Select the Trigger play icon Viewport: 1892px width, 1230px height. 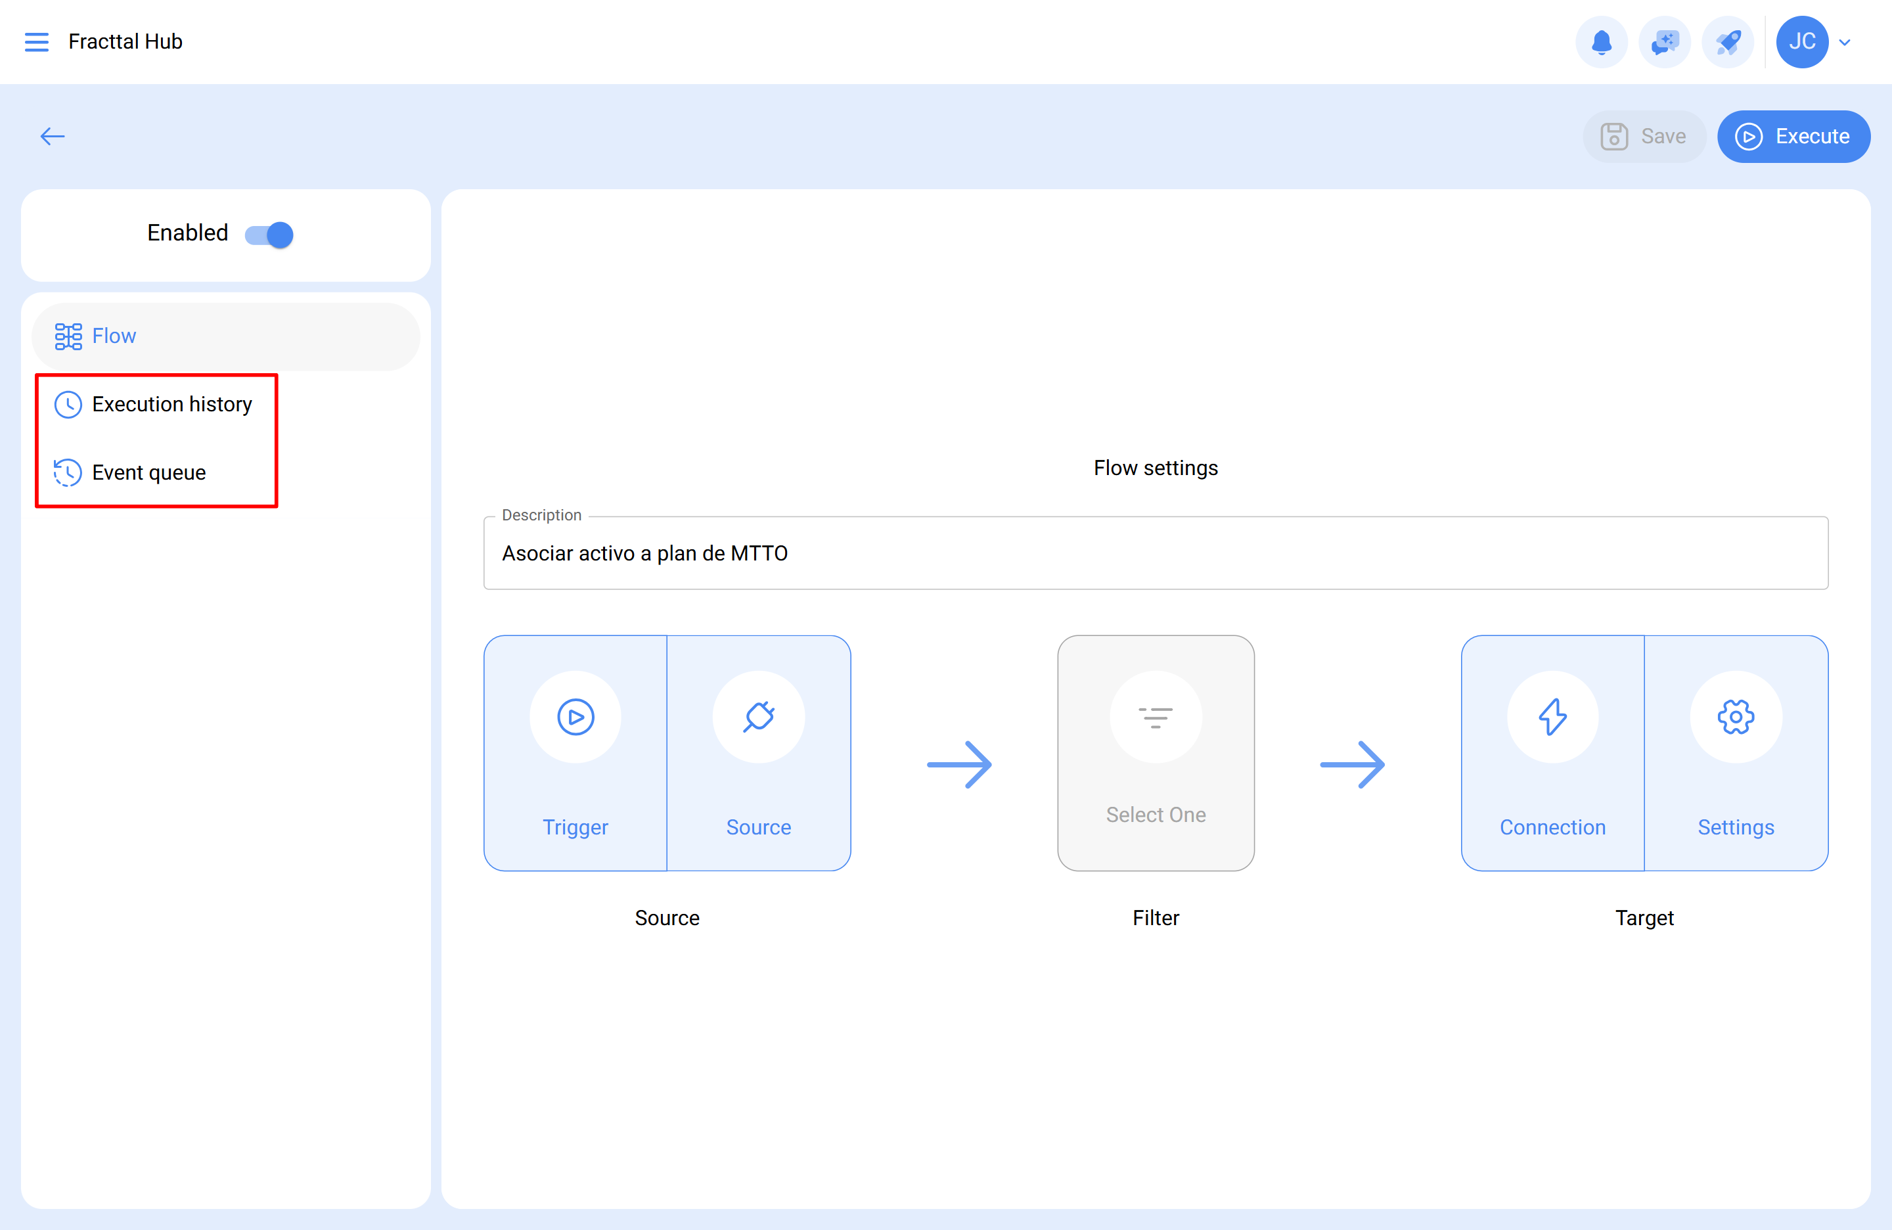coord(575,716)
